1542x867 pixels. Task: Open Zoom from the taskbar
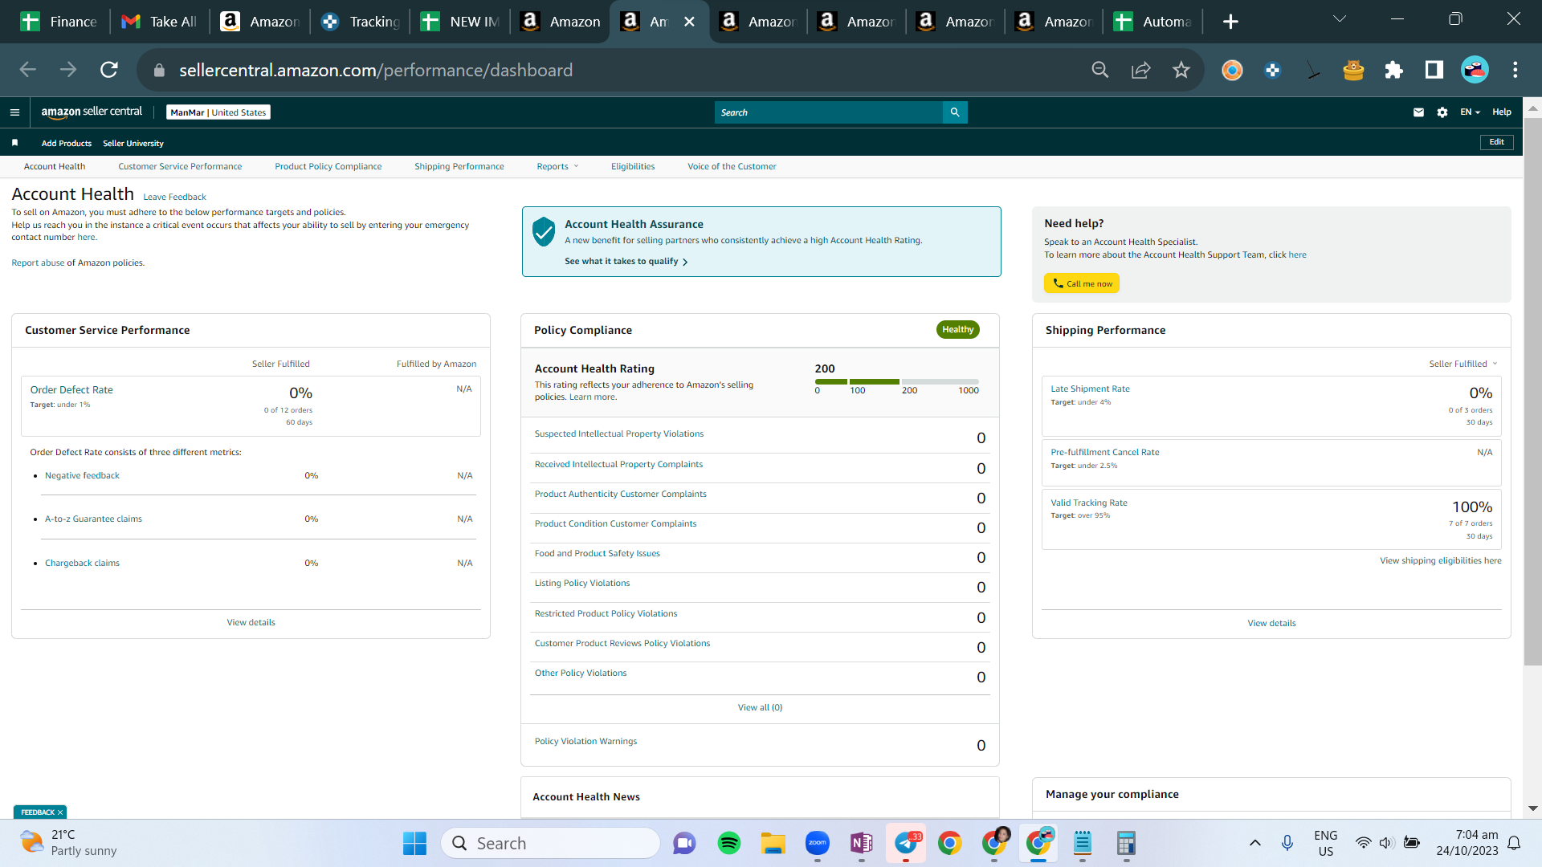point(818,843)
